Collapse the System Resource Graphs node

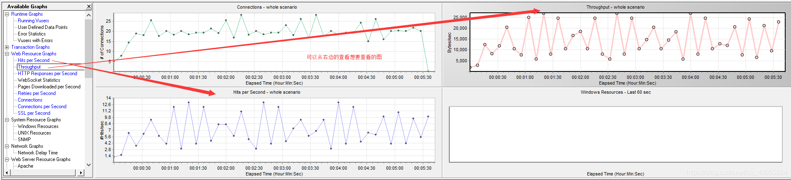[7, 120]
